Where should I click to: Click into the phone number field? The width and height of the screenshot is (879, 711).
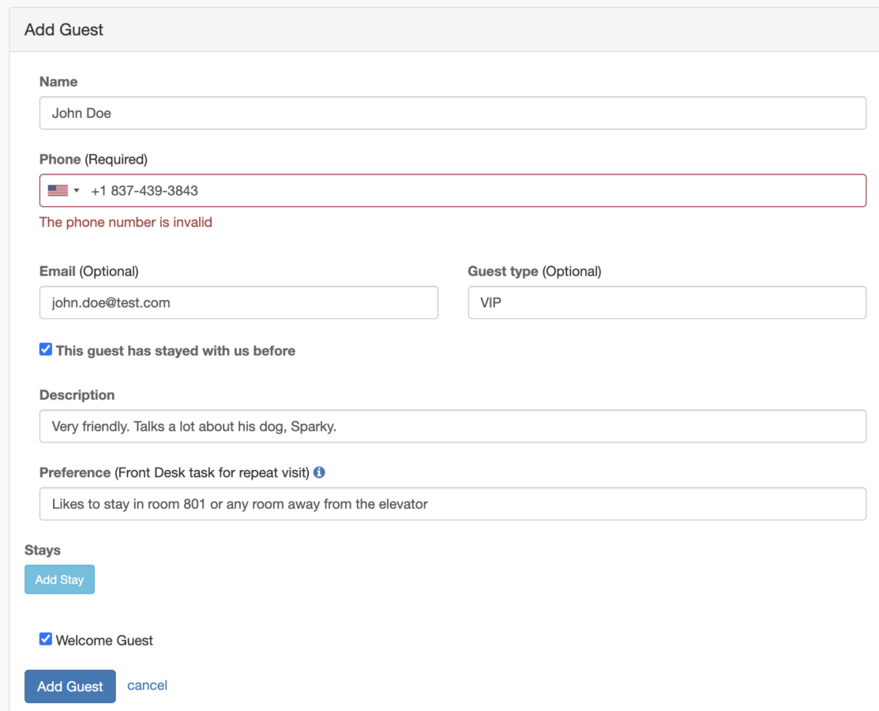tap(453, 190)
